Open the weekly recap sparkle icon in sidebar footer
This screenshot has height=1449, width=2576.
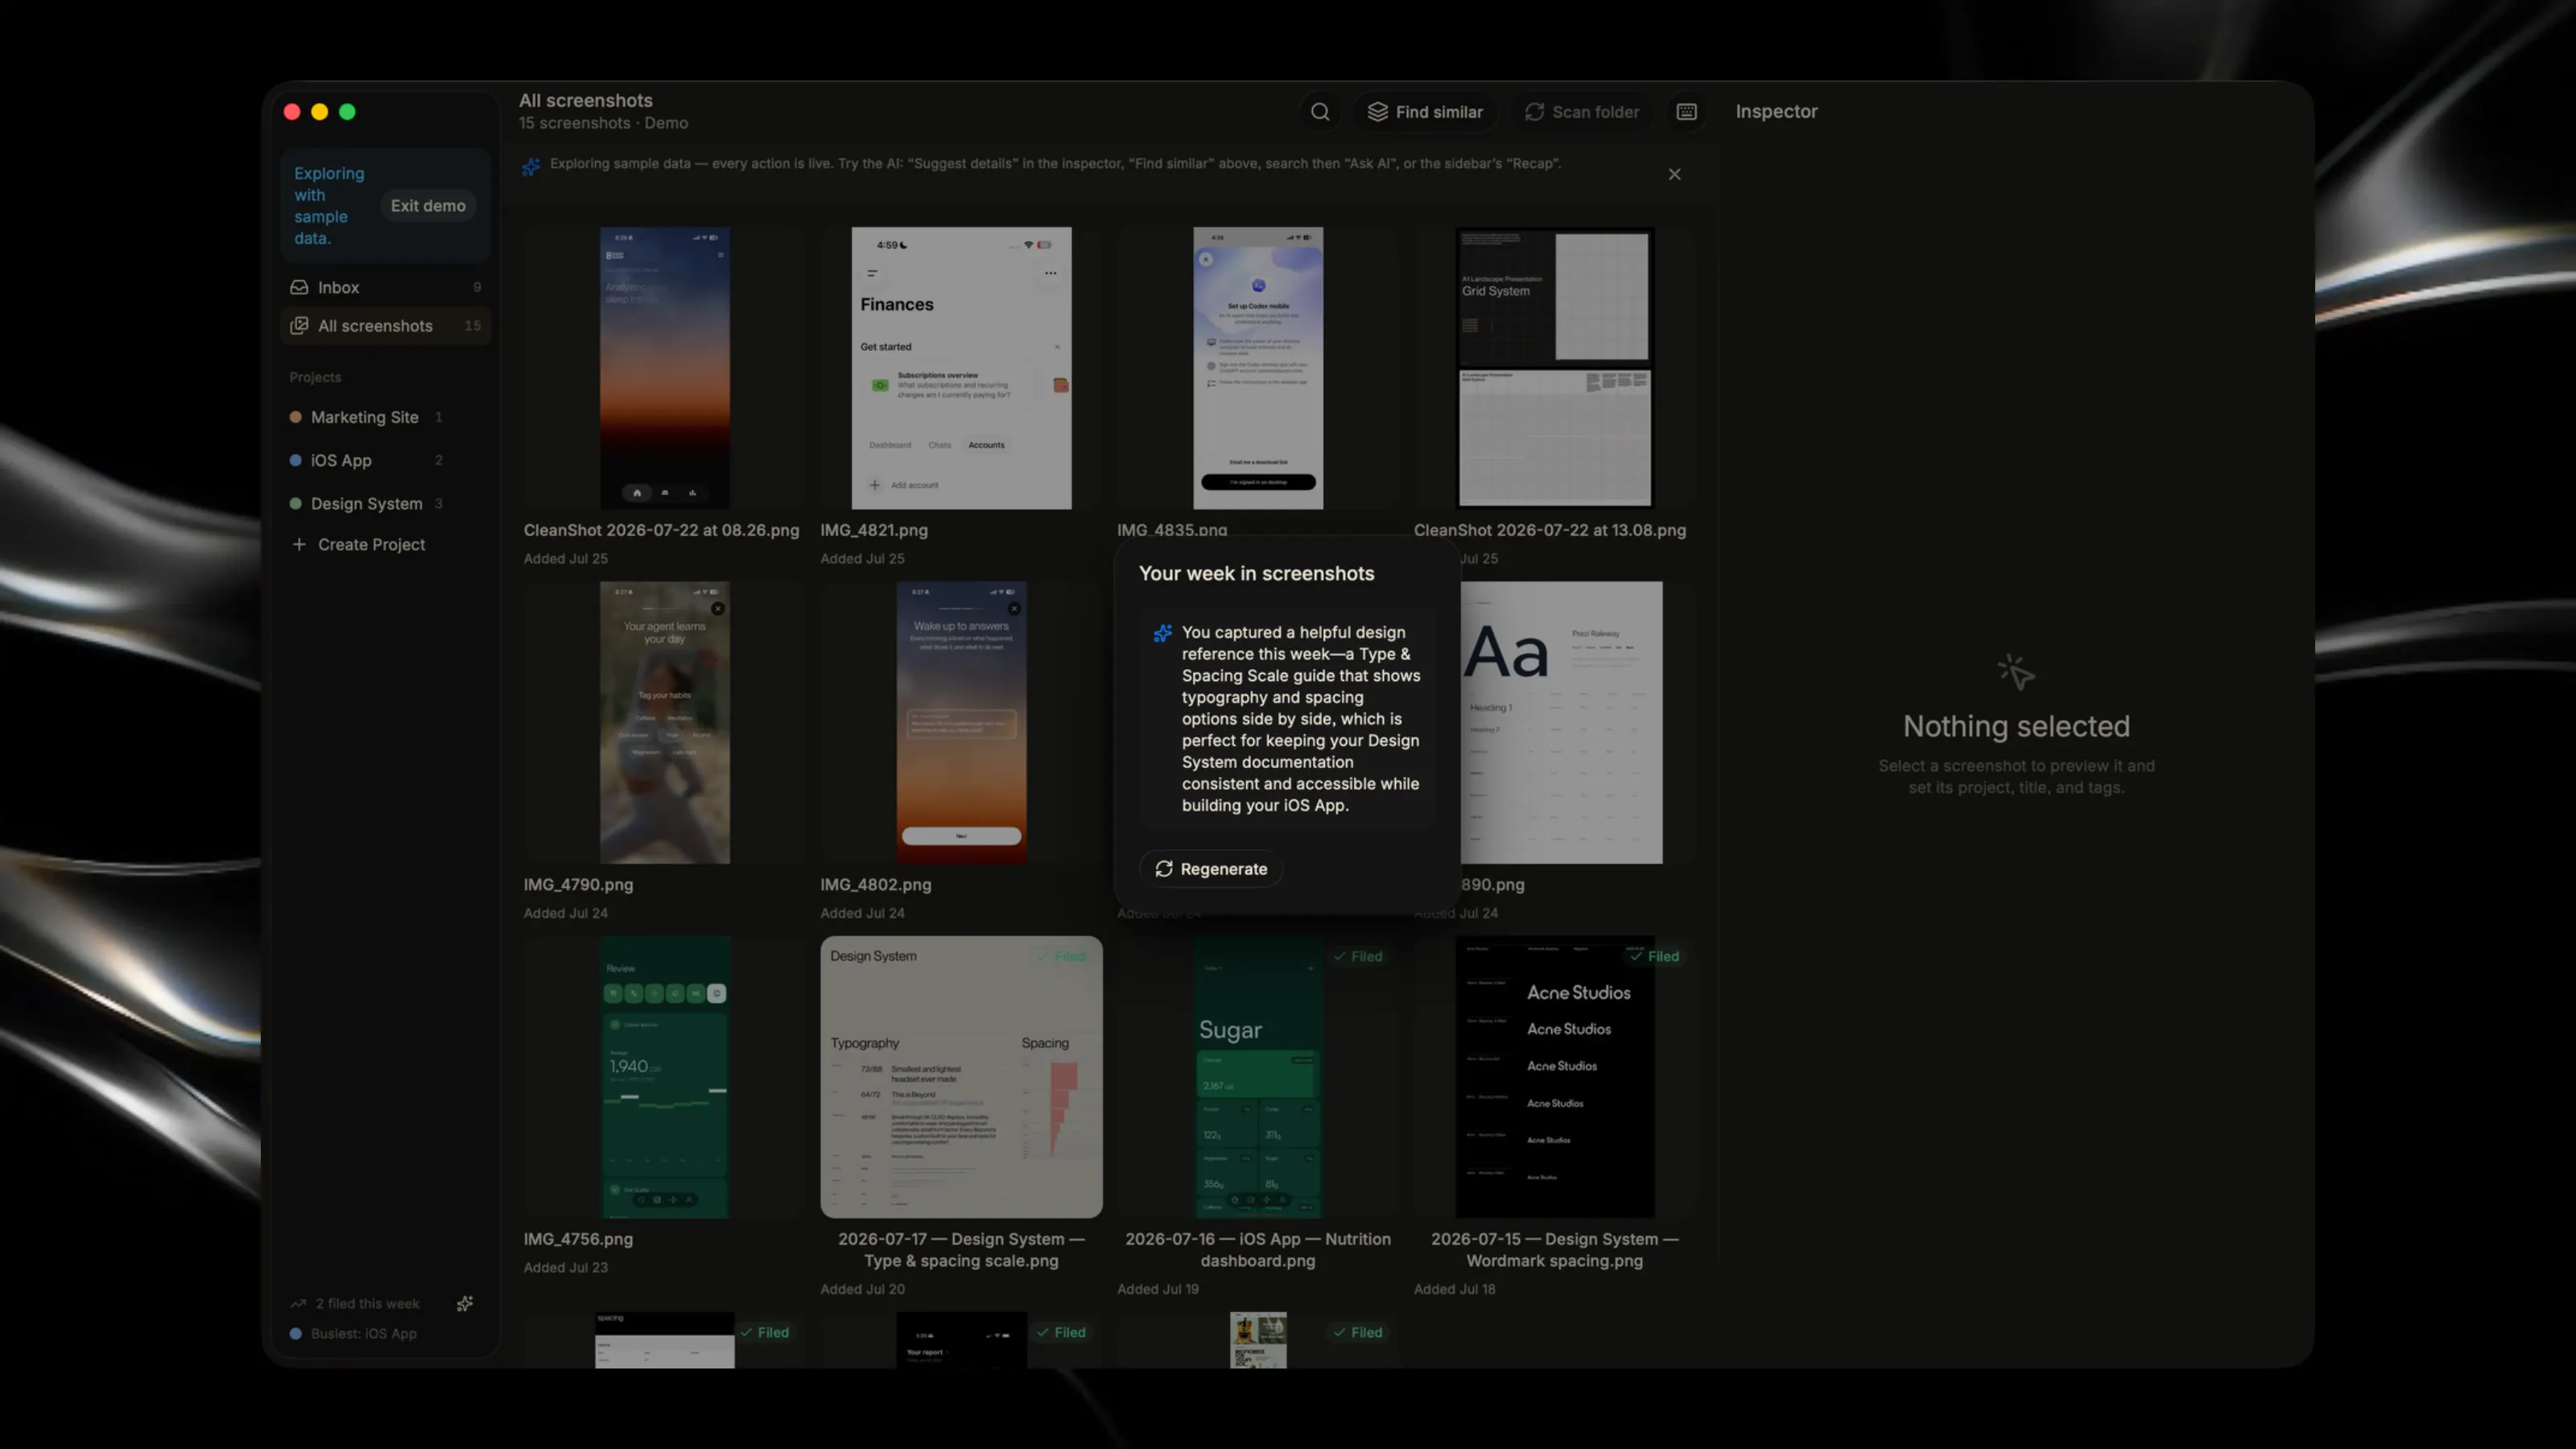(465, 1303)
